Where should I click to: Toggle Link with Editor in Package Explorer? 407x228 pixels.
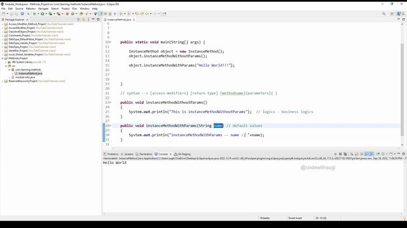pyautogui.click(x=83, y=20)
